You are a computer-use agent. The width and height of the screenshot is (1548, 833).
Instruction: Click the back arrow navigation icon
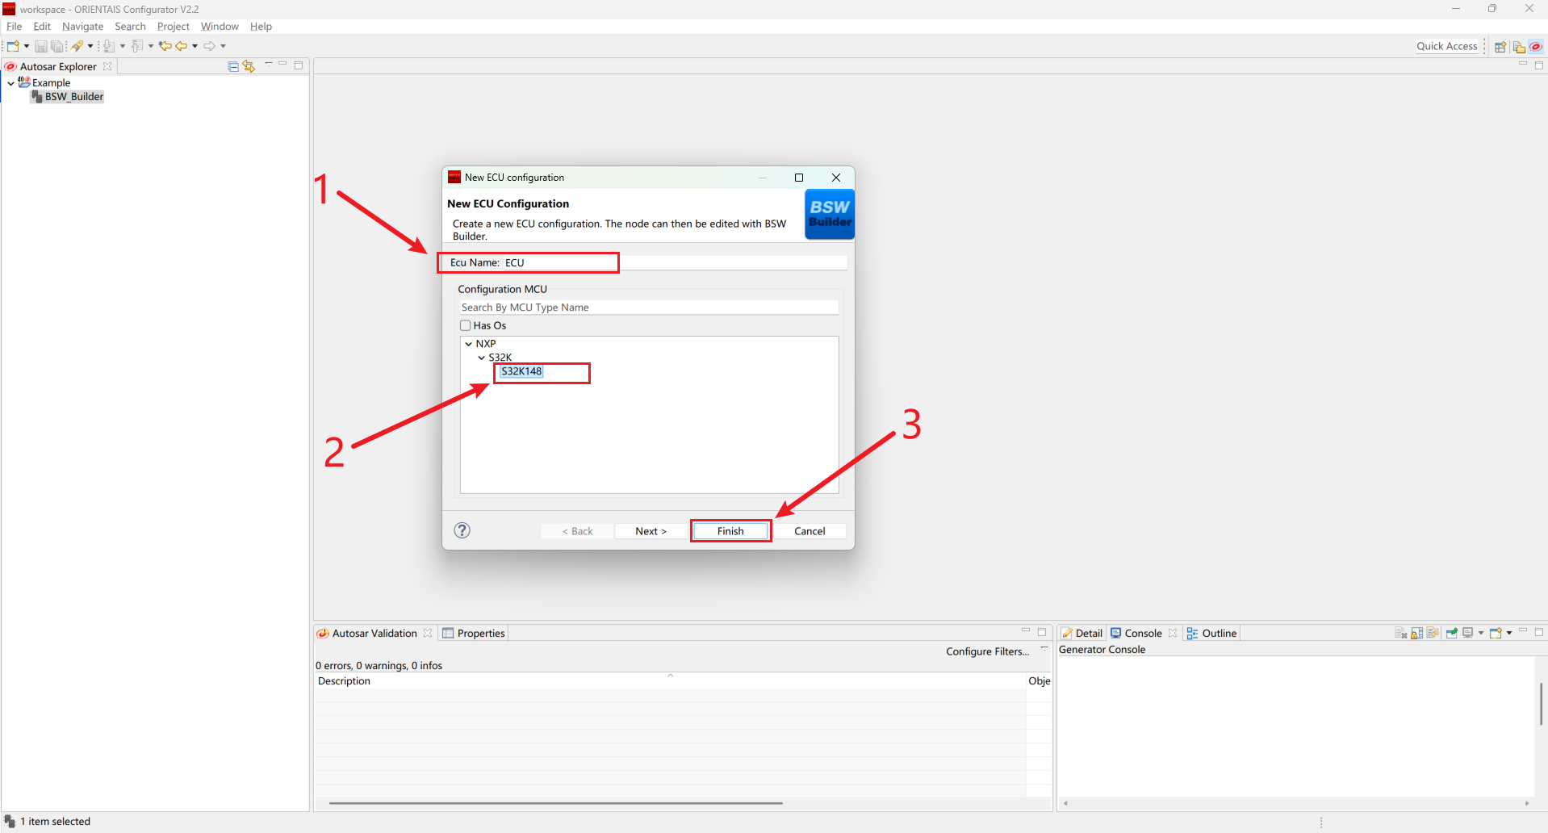tap(182, 46)
